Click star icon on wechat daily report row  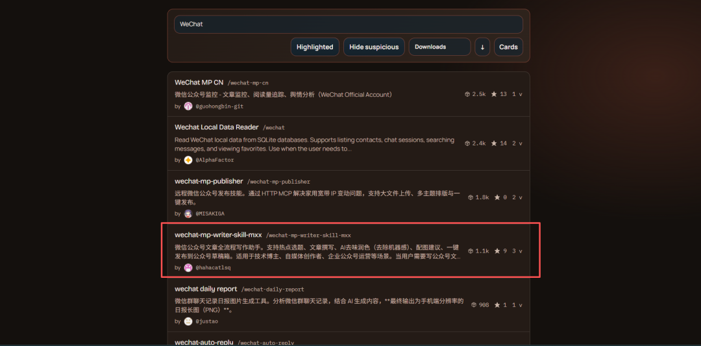pos(497,304)
